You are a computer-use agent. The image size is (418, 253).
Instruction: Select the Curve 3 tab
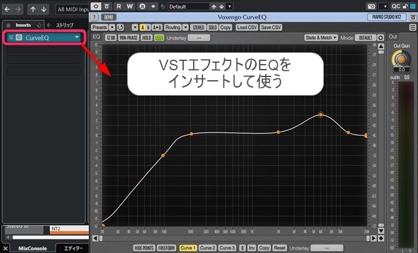pos(227,248)
